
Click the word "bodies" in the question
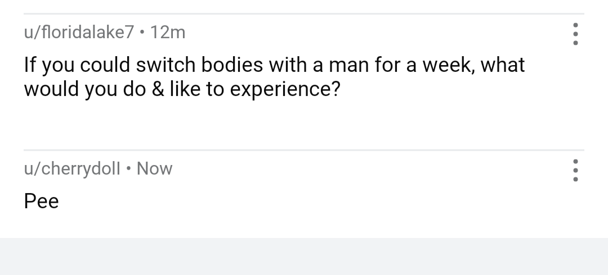click(232, 65)
